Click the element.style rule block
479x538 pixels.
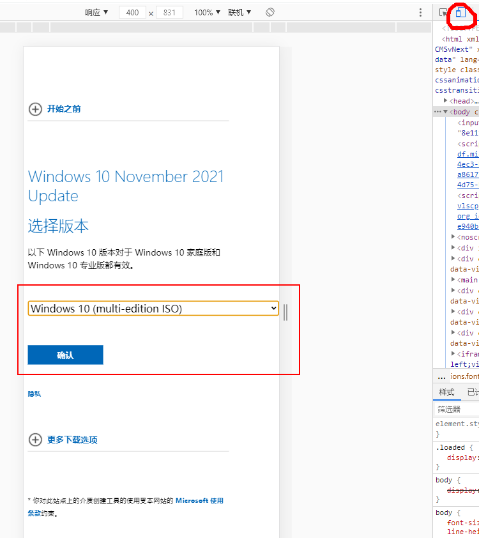click(x=457, y=429)
